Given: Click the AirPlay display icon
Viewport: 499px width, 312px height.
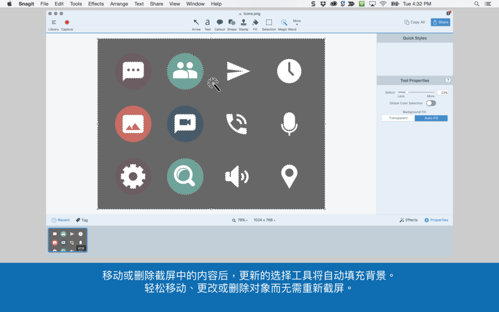Looking at the screenshot, I should tap(372, 4).
